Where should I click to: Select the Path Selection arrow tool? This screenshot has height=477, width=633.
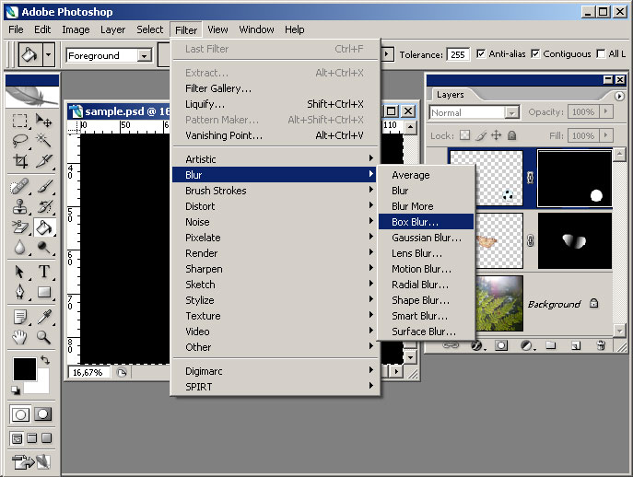19,272
